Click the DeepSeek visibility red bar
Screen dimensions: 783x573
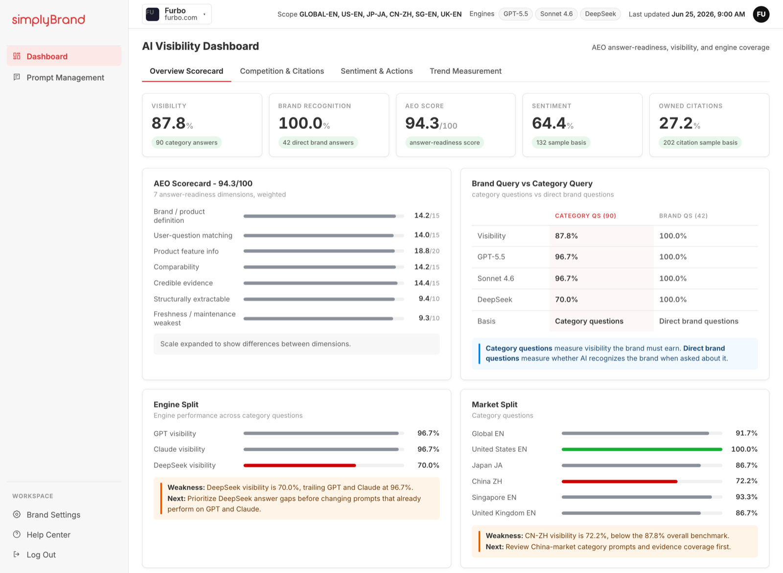299,465
